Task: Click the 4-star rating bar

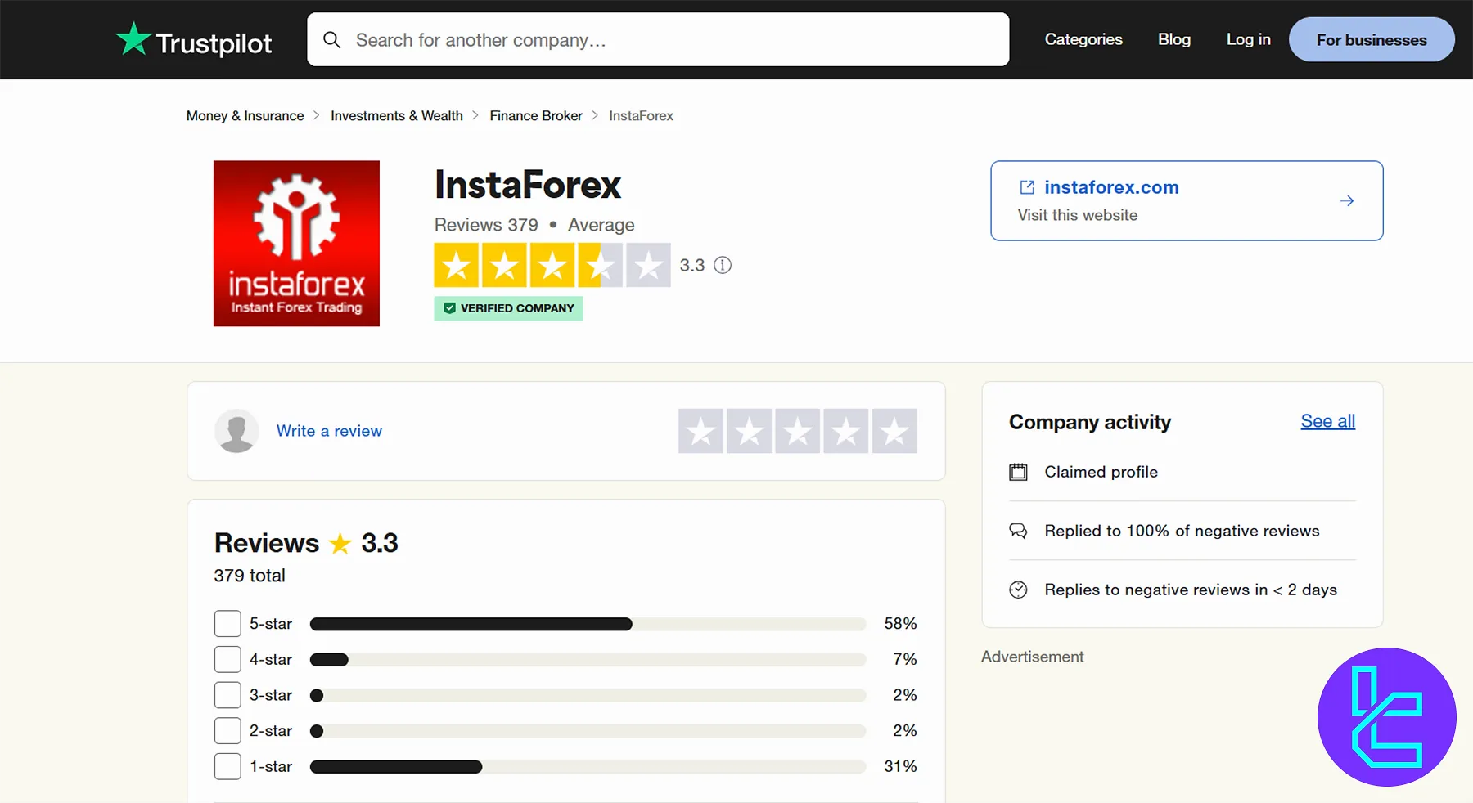Action: [588, 659]
